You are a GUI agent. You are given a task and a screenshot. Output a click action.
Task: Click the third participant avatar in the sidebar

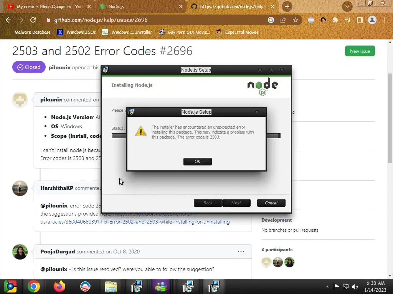[289, 262]
